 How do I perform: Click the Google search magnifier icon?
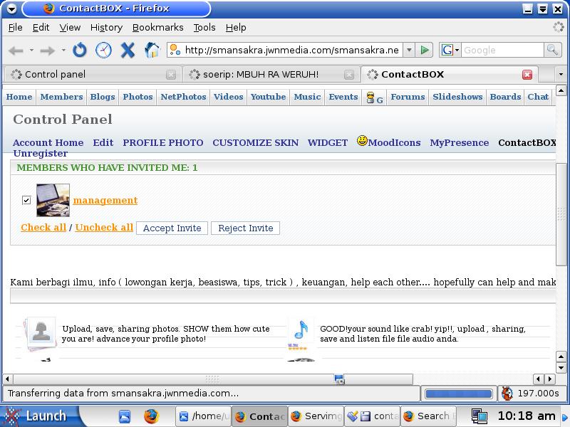[553, 50]
